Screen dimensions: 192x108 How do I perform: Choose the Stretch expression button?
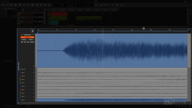(24, 40)
